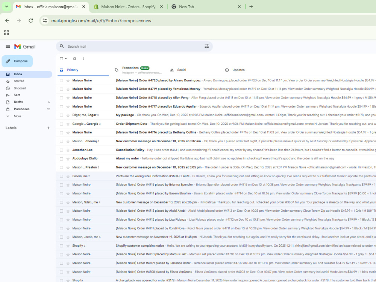The image size is (376, 282).
Task: Open the Starred folder link
Action: [x=19, y=81]
